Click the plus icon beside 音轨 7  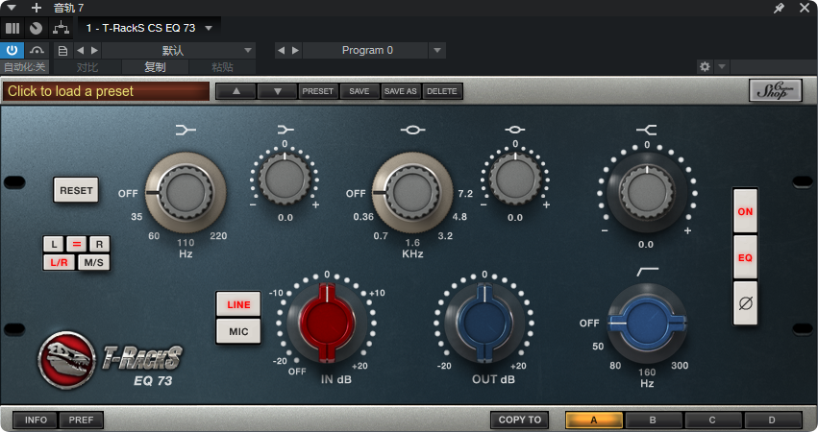tap(36, 8)
